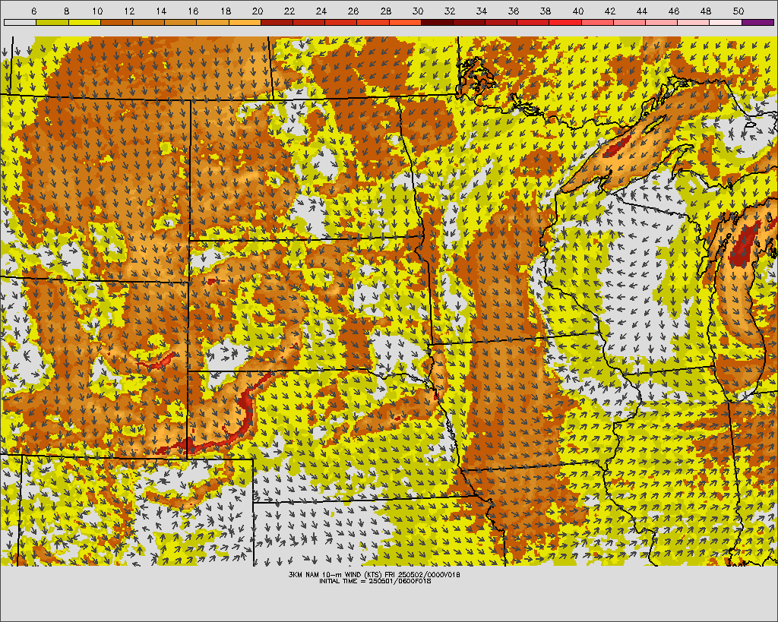The height and width of the screenshot is (622, 778).
Task: Select the legend number 26
Action: point(353,11)
